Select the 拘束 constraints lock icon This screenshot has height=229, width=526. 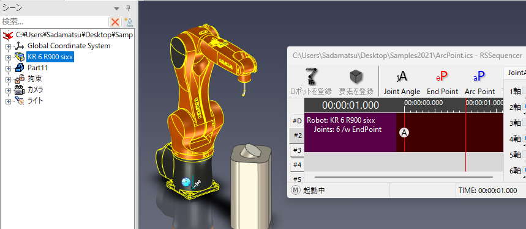tap(20, 79)
